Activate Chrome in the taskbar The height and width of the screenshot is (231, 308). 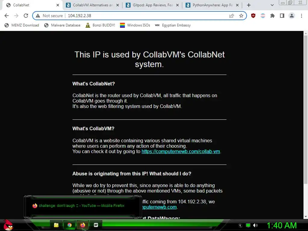(69, 225)
